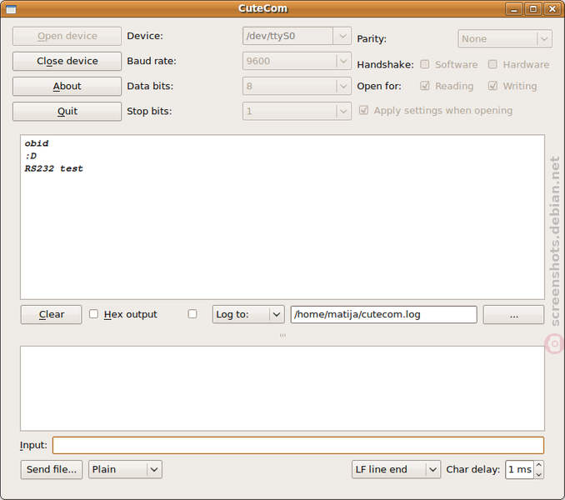Increase Char delay with up arrow
Image resolution: width=565 pixels, height=500 pixels.
538,465
